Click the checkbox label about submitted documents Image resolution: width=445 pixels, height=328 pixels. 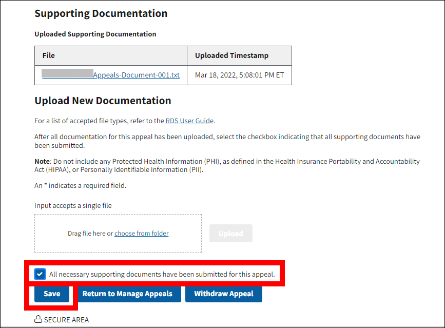pos(162,275)
